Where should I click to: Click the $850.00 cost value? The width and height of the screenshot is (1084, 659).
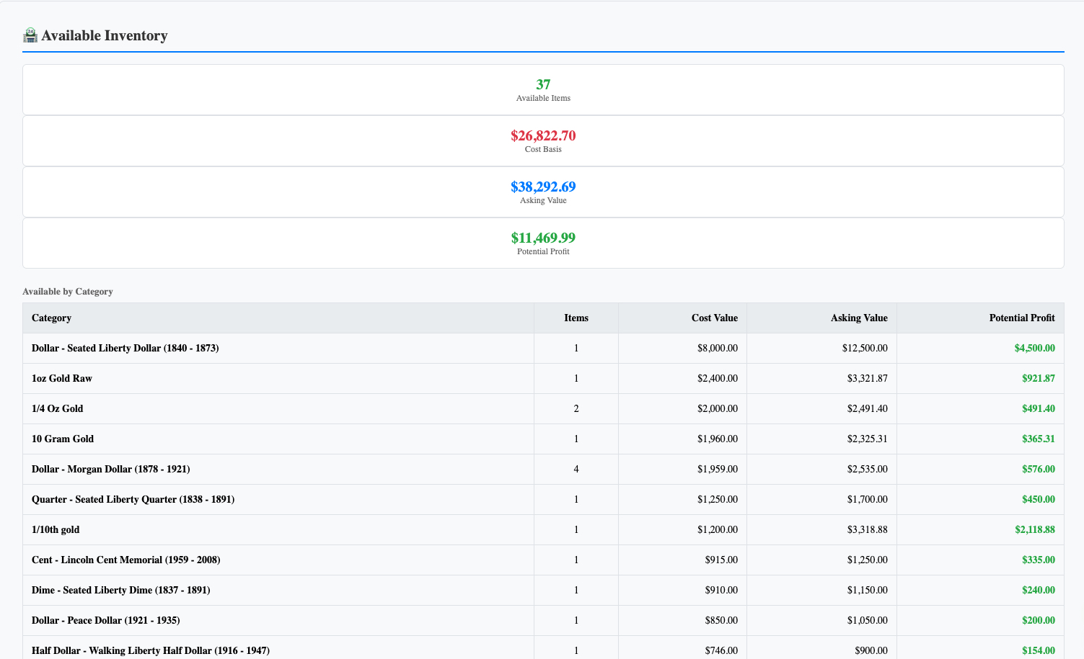click(x=721, y=620)
